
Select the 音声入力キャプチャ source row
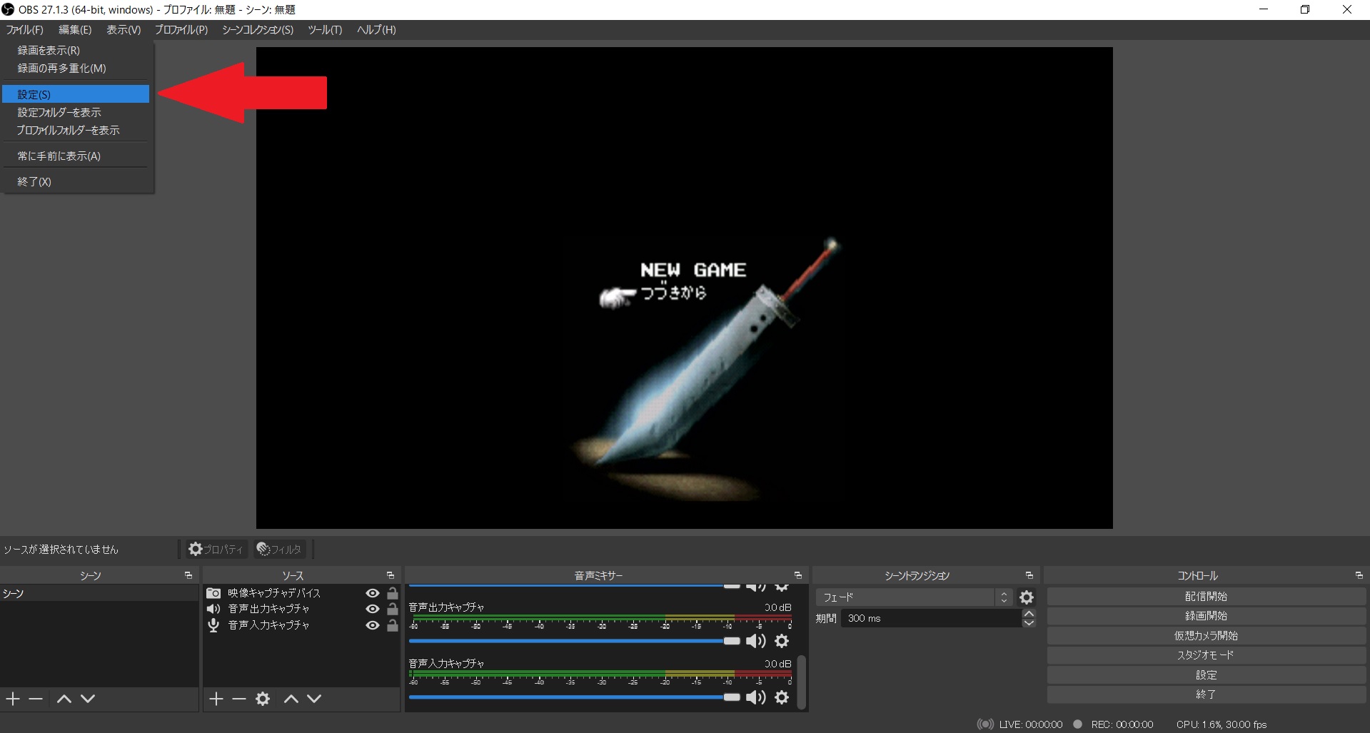301,625
